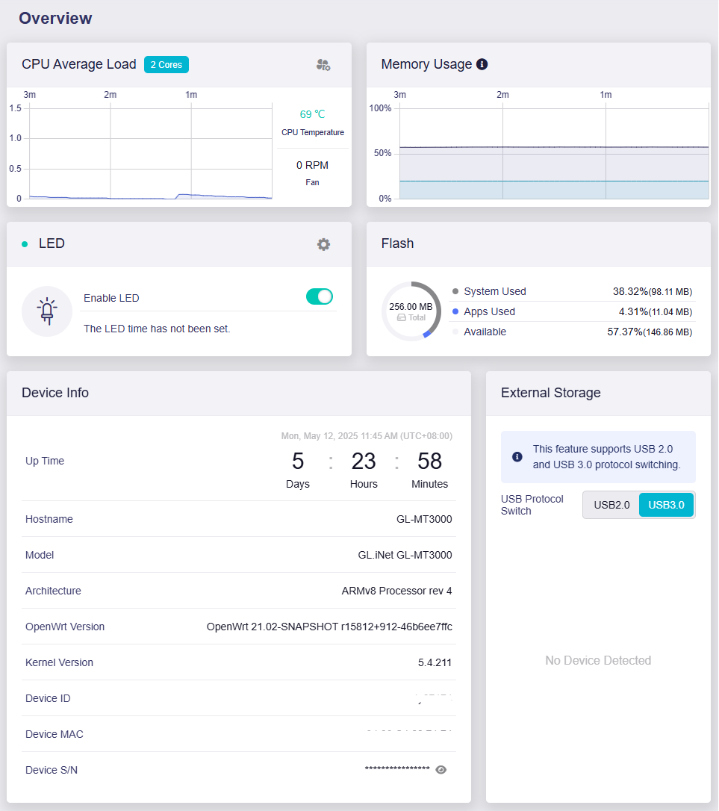
Task: Click the Overview page heading
Action: point(55,18)
